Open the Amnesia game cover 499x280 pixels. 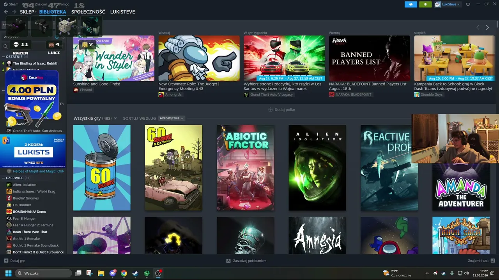317,236
